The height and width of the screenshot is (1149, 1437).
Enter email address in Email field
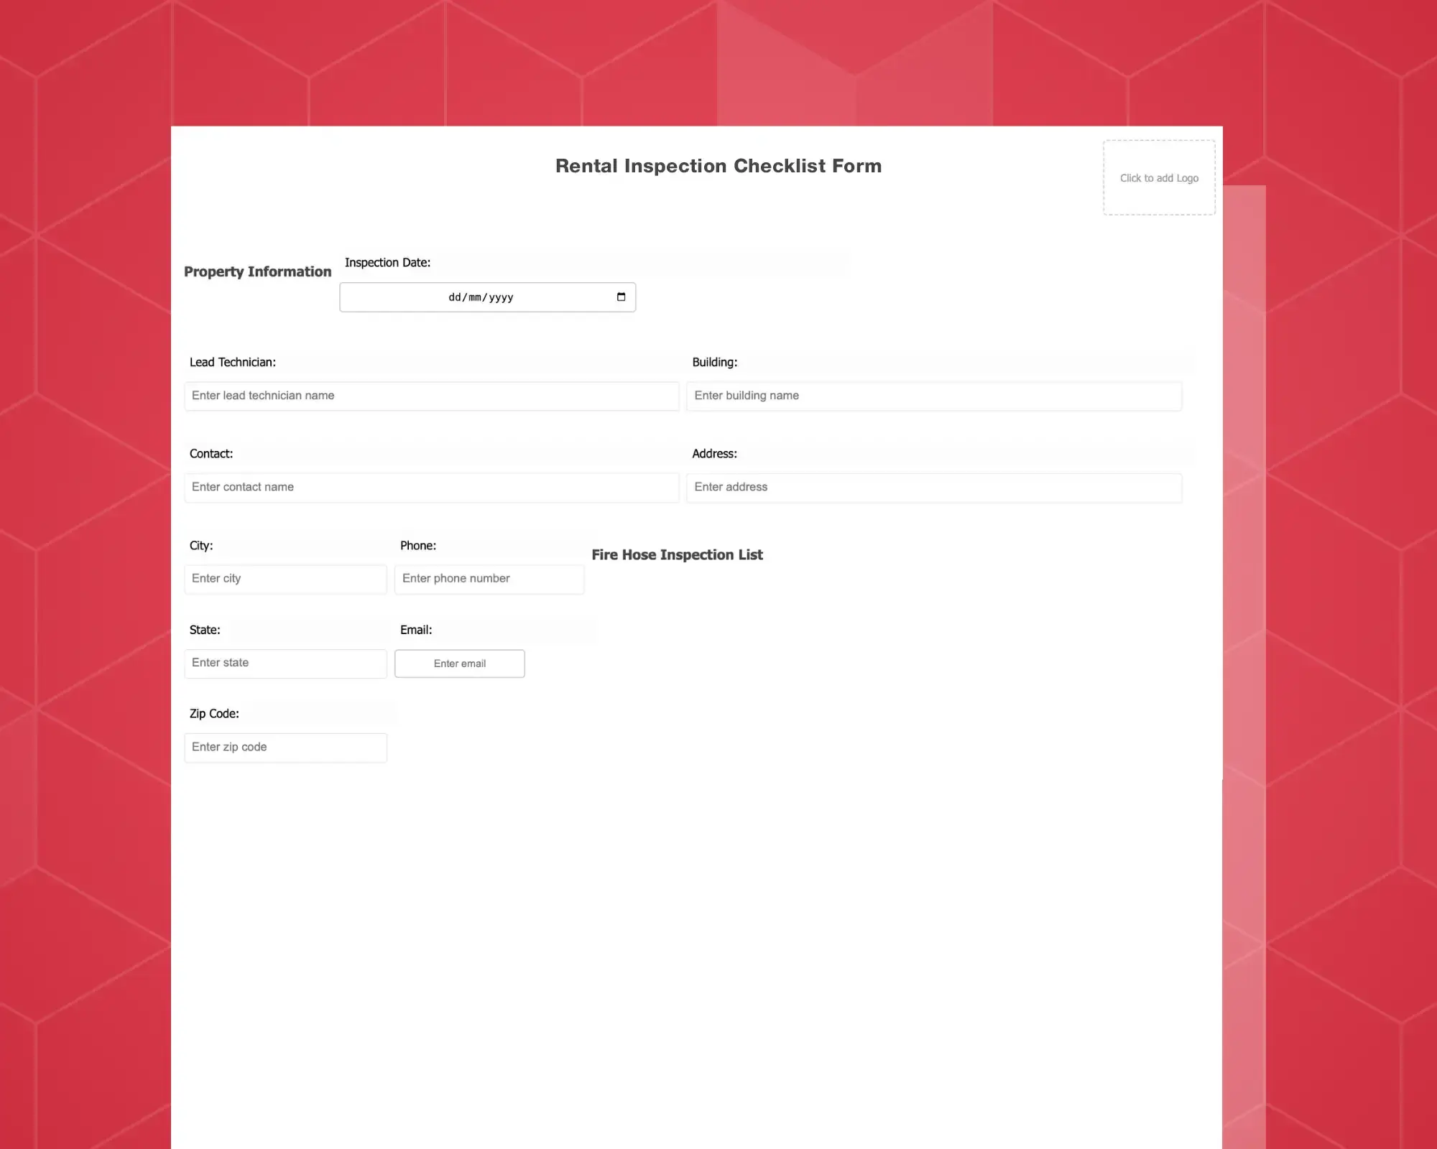[x=458, y=664]
